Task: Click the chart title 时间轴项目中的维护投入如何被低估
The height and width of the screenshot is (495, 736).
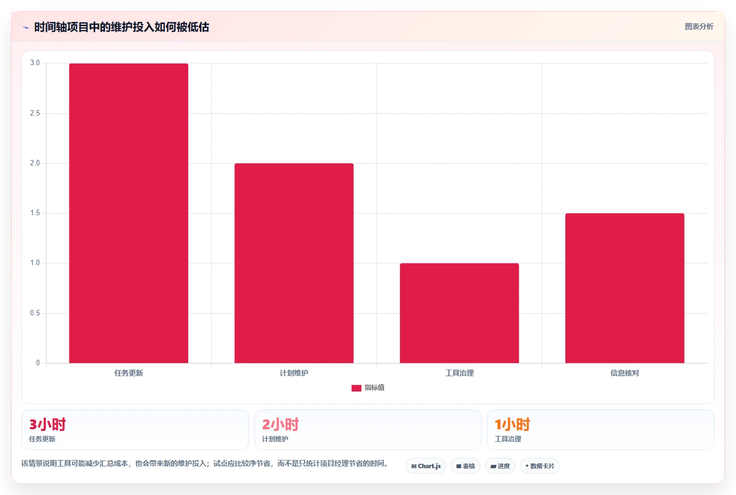Action: tap(121, 27)
